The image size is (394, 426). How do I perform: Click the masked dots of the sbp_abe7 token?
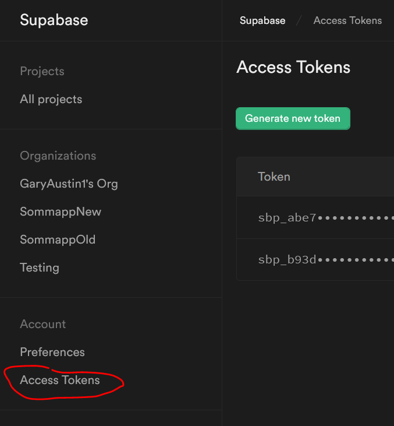point(356,218)
